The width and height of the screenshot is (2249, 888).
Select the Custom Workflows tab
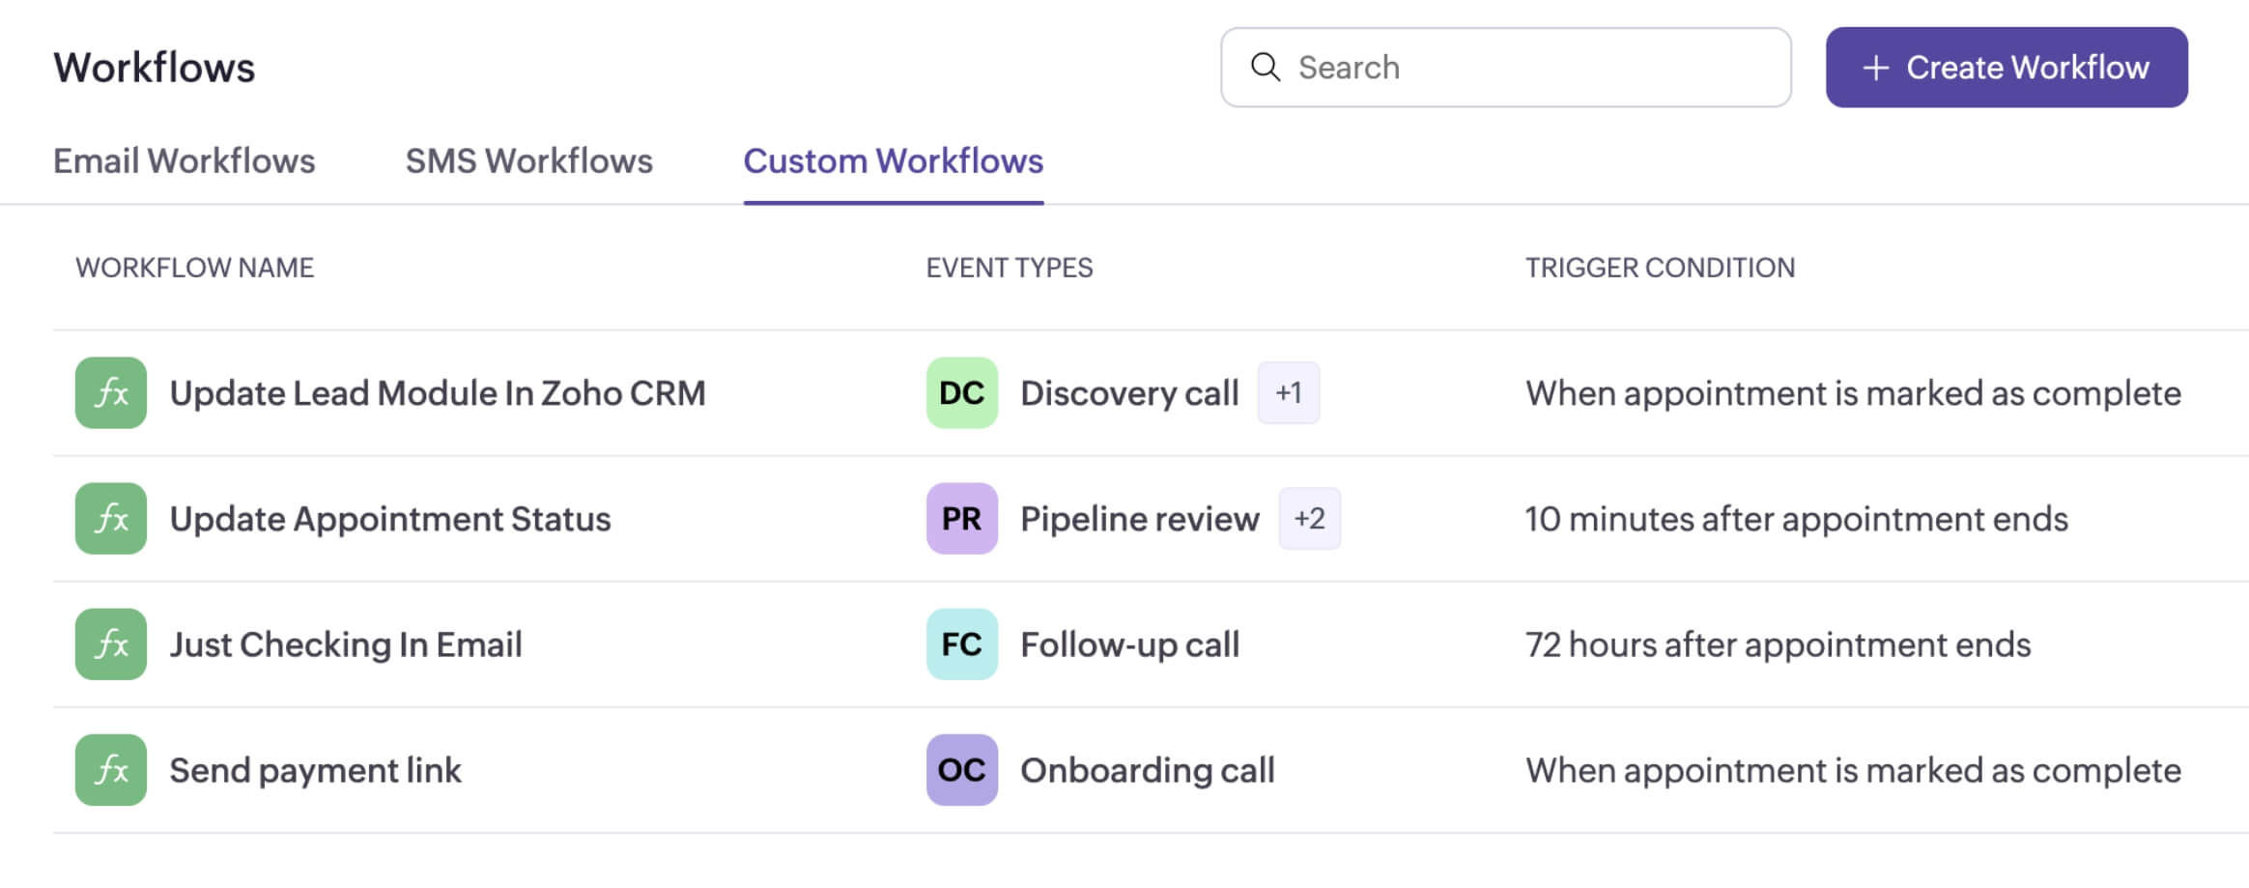[893, 161]
